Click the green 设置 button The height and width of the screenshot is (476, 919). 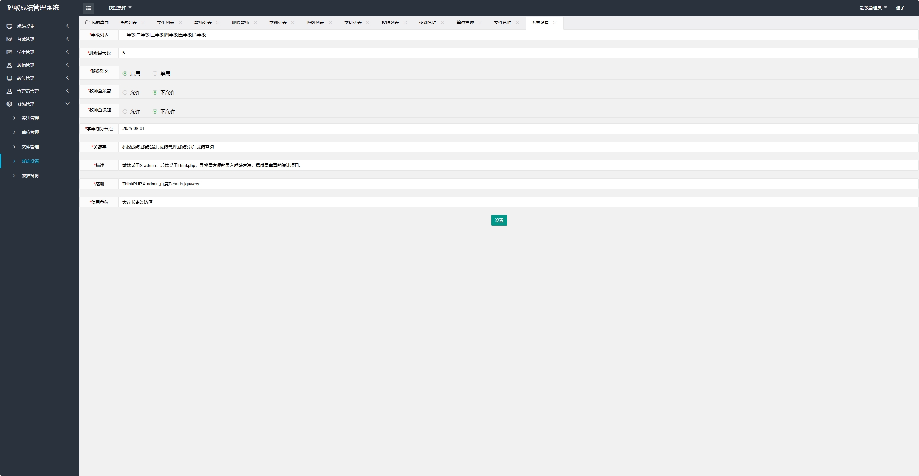[x=499, y=220]
